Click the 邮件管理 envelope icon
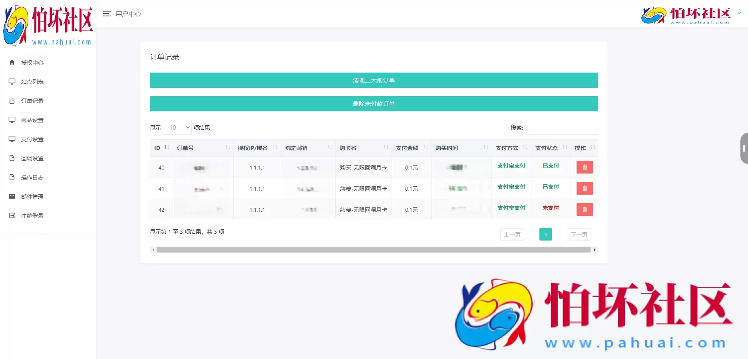Viewport: 748px width, 359px height. click(x=12, y=196)
